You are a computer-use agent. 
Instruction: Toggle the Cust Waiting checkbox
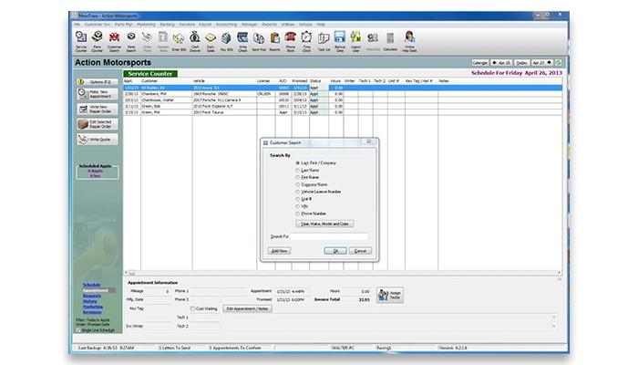click(193, 308)
